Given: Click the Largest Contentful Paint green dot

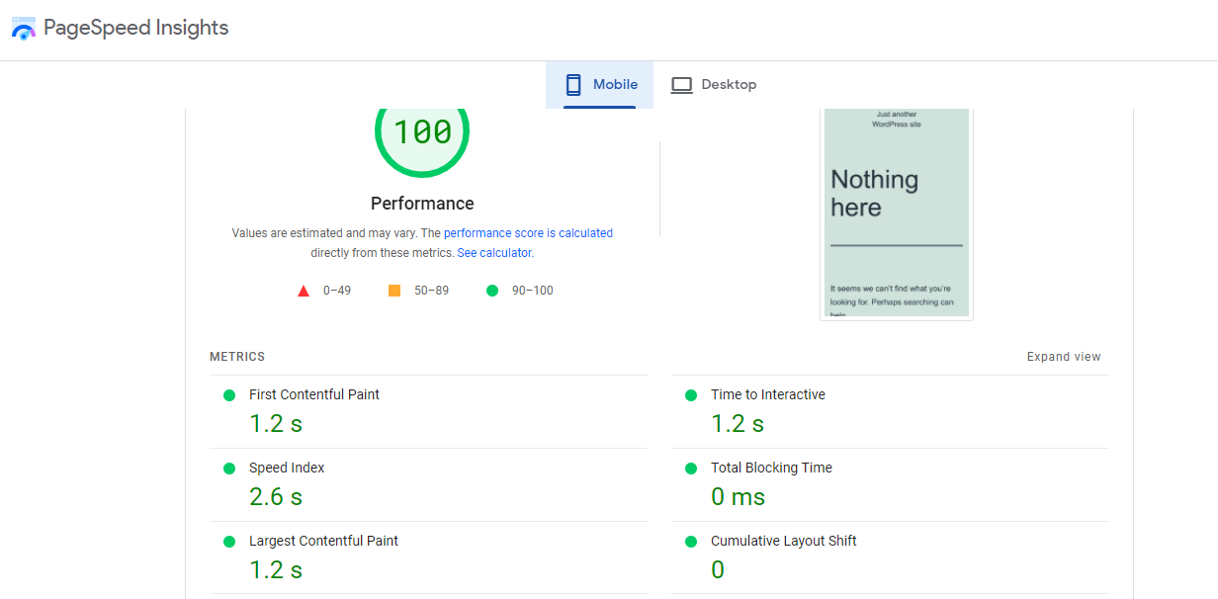Looking at the screenshot, I should [229, 542].
